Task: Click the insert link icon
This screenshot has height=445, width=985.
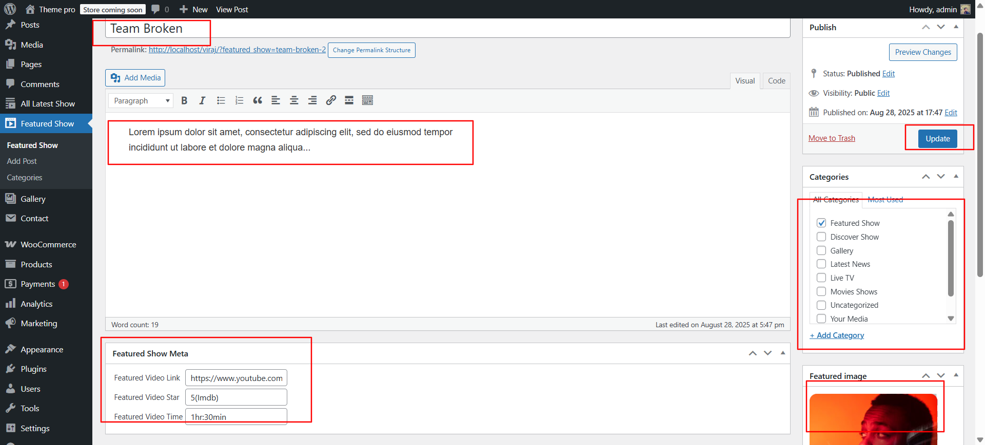Action: (x=331, y=101)
